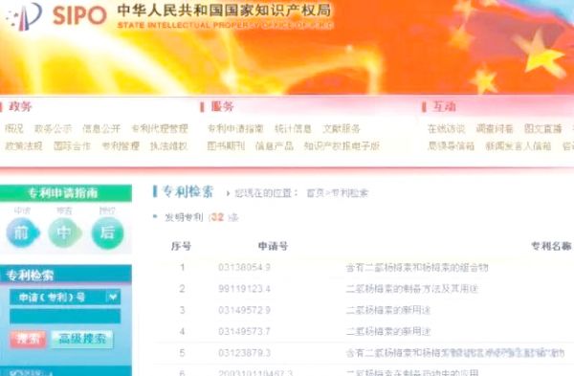
Task: Open the 互动 section heading
Action: [444, 107]
